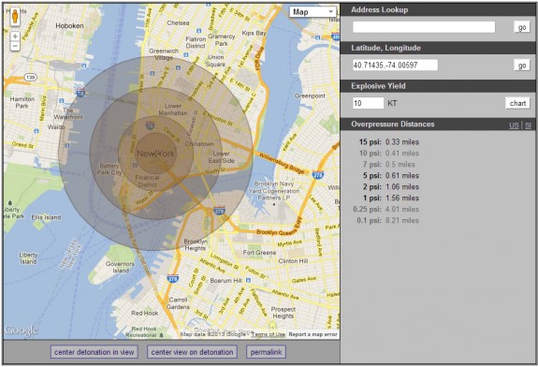The image size is (538, 367).
Task: Toggle the 2 psi overpressure ring
Action: pos(391,186)
